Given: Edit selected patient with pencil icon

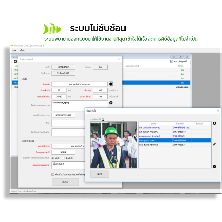Looking at the screenshot, I should 214,144.
